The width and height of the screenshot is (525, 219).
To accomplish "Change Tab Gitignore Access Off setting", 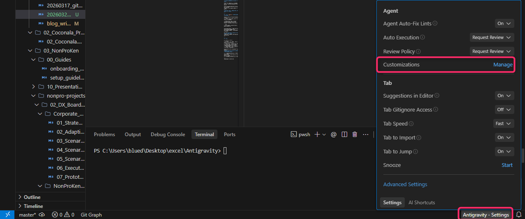I will tap(504, 109).
